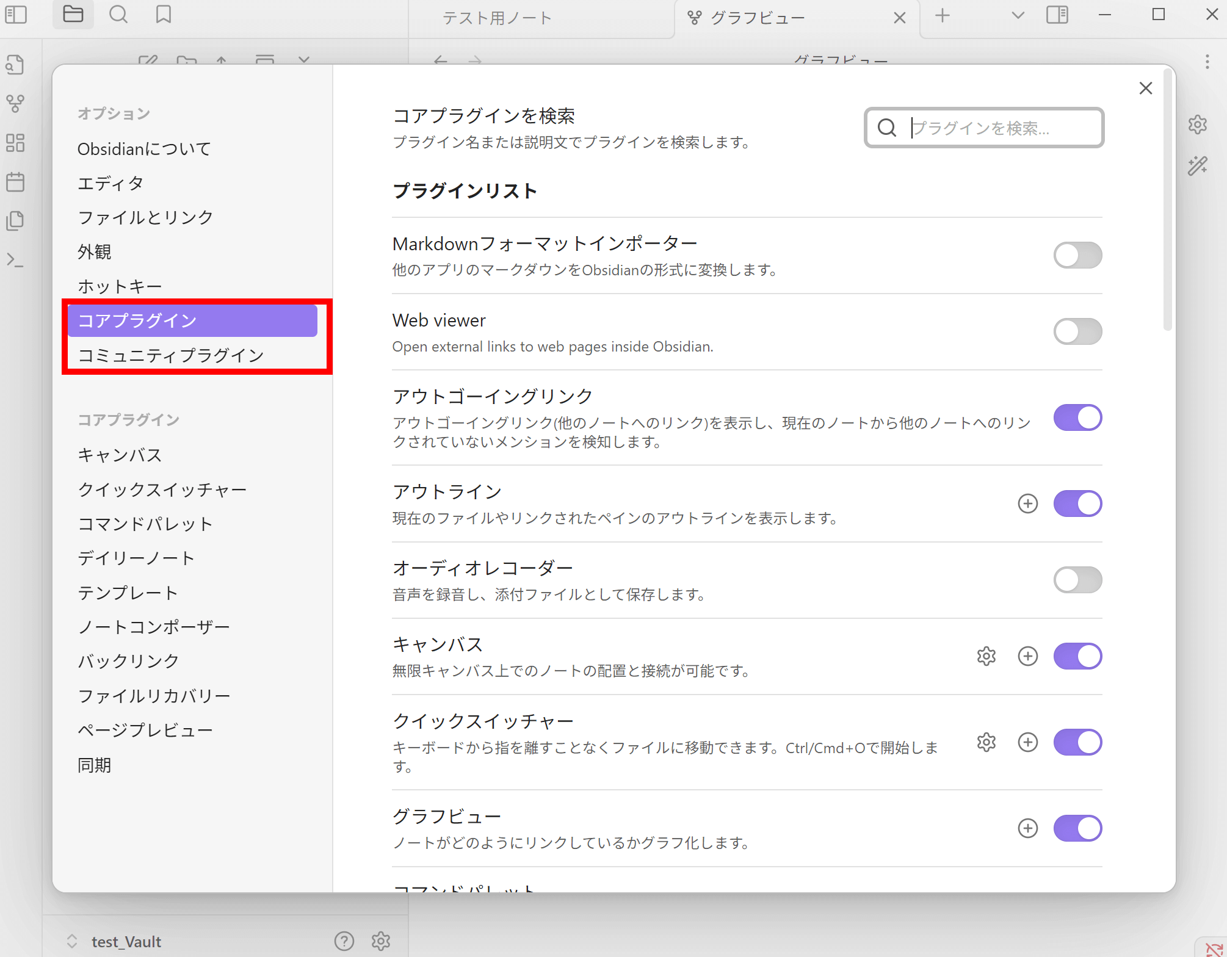Toggle the left sidebar collapse icon
This screenshot has height=957, width=1227.
pyautogui.click(x=16, y=15)
